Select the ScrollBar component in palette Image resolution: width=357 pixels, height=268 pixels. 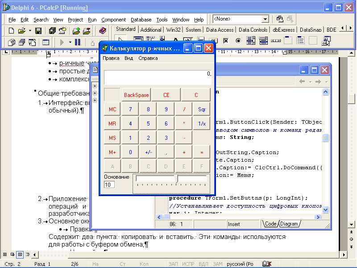click(x=276, y=41)
